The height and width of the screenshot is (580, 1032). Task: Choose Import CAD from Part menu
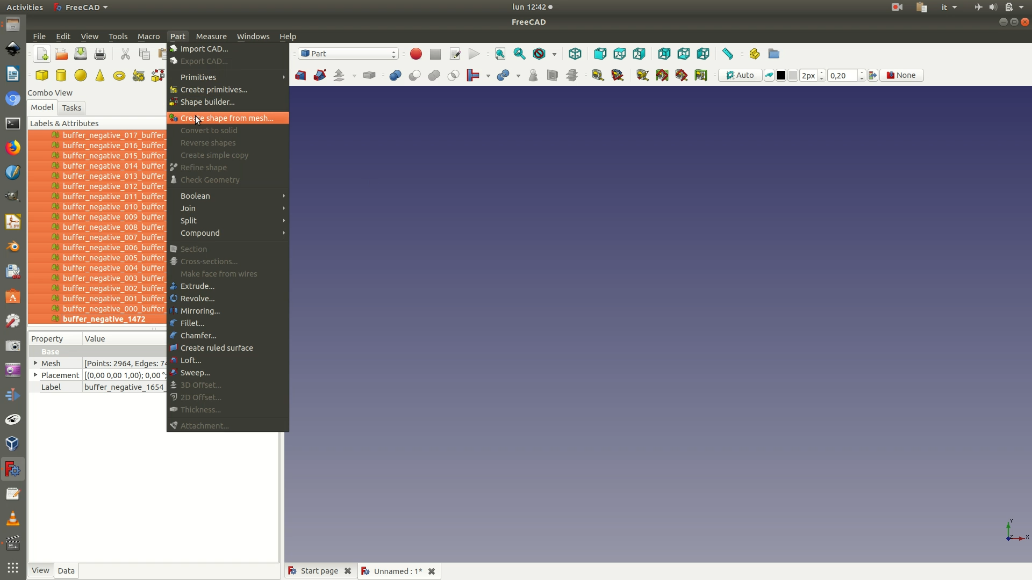(228, 49)
